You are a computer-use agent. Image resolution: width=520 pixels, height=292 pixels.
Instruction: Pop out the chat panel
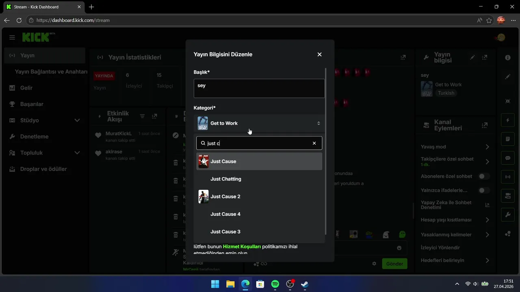coord(403,58)
